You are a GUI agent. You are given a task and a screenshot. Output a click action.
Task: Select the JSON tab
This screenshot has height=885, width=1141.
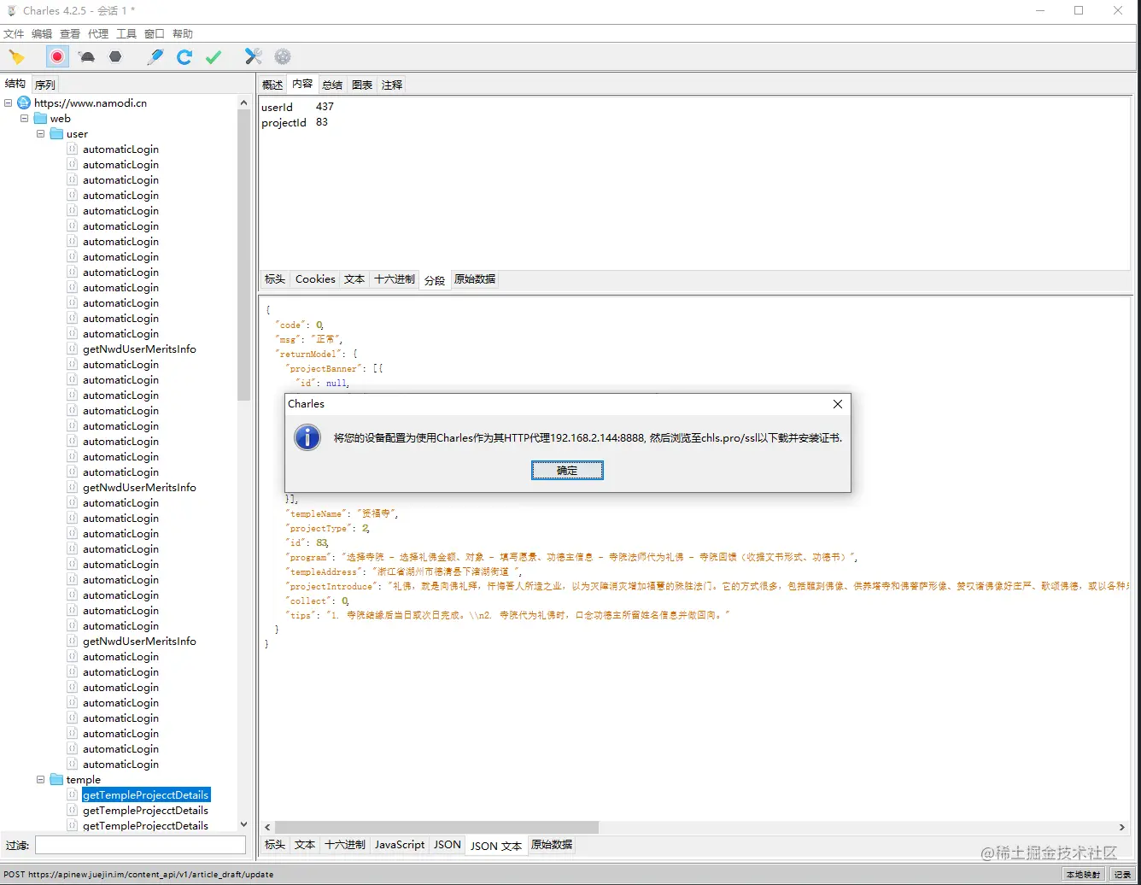point(448,845)
